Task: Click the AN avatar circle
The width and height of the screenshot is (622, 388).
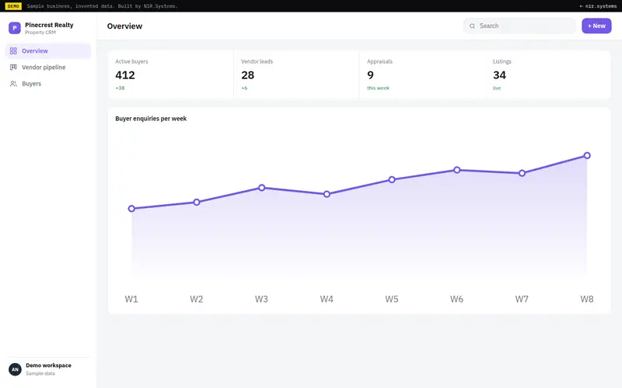Action: click(15, 369)
